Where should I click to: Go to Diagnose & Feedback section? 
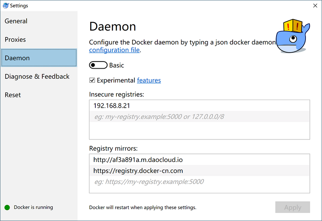pos(39,76)
